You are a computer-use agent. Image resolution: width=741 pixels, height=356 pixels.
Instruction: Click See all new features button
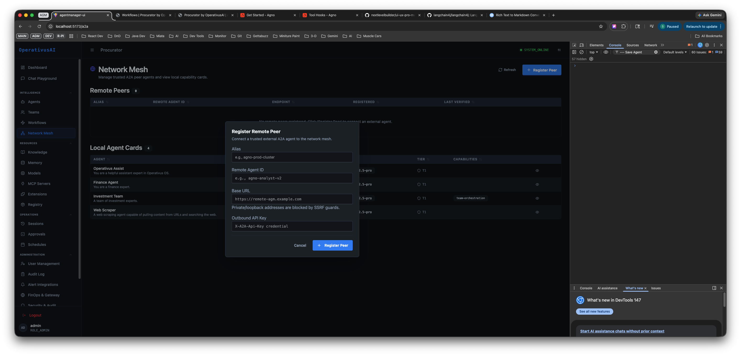(x=594, y=312)
